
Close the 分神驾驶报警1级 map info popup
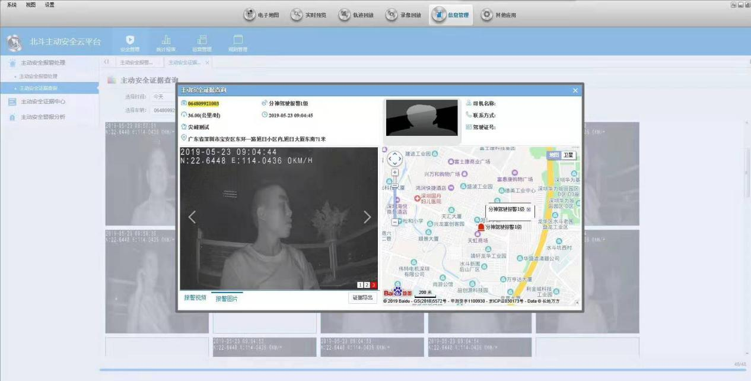[529, 209]
